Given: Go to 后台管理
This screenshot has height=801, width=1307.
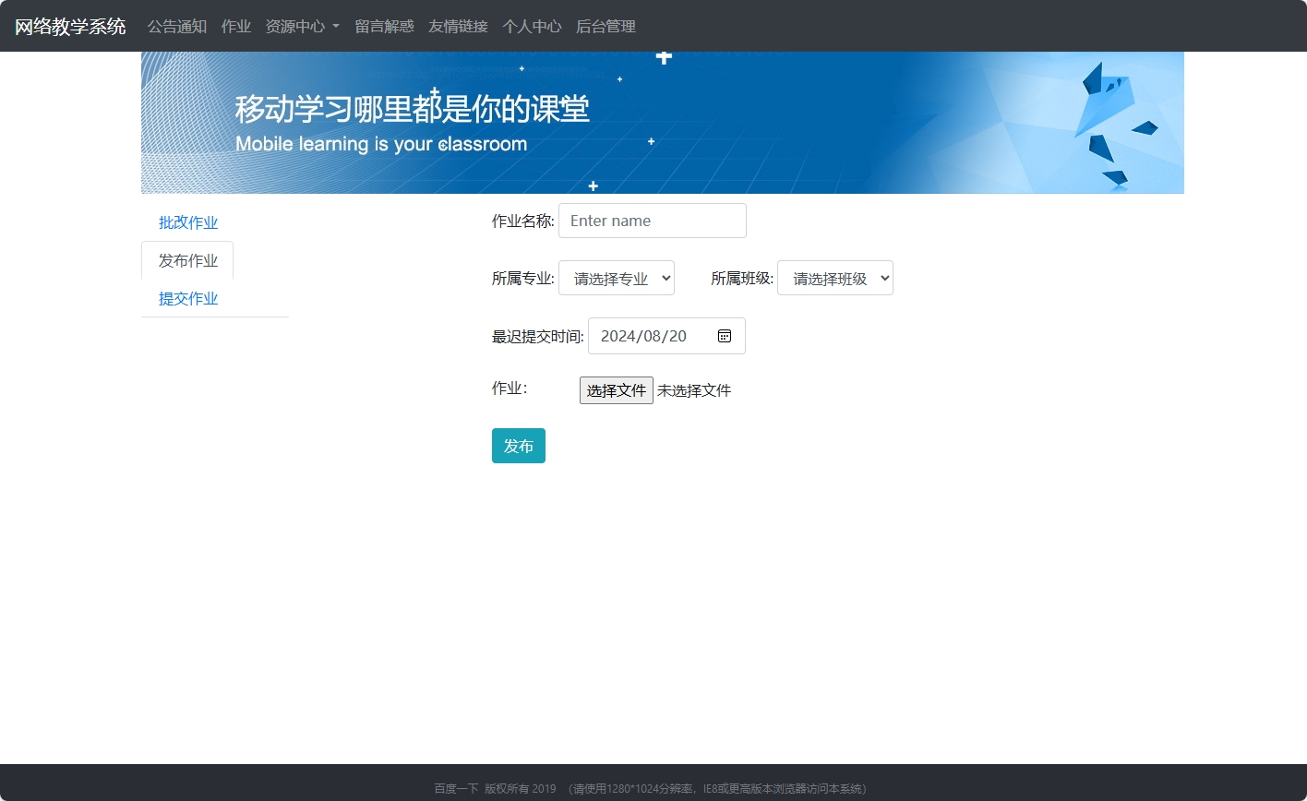Looking at the screenshot, I should pyautogui.click(x=606, y=26).
